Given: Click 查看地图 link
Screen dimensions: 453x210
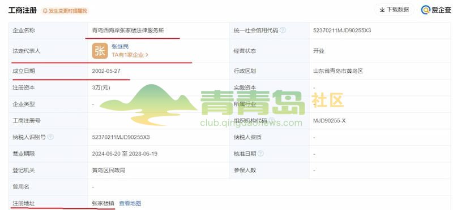Looking at the screenshot, I should [x=130, y=203].
